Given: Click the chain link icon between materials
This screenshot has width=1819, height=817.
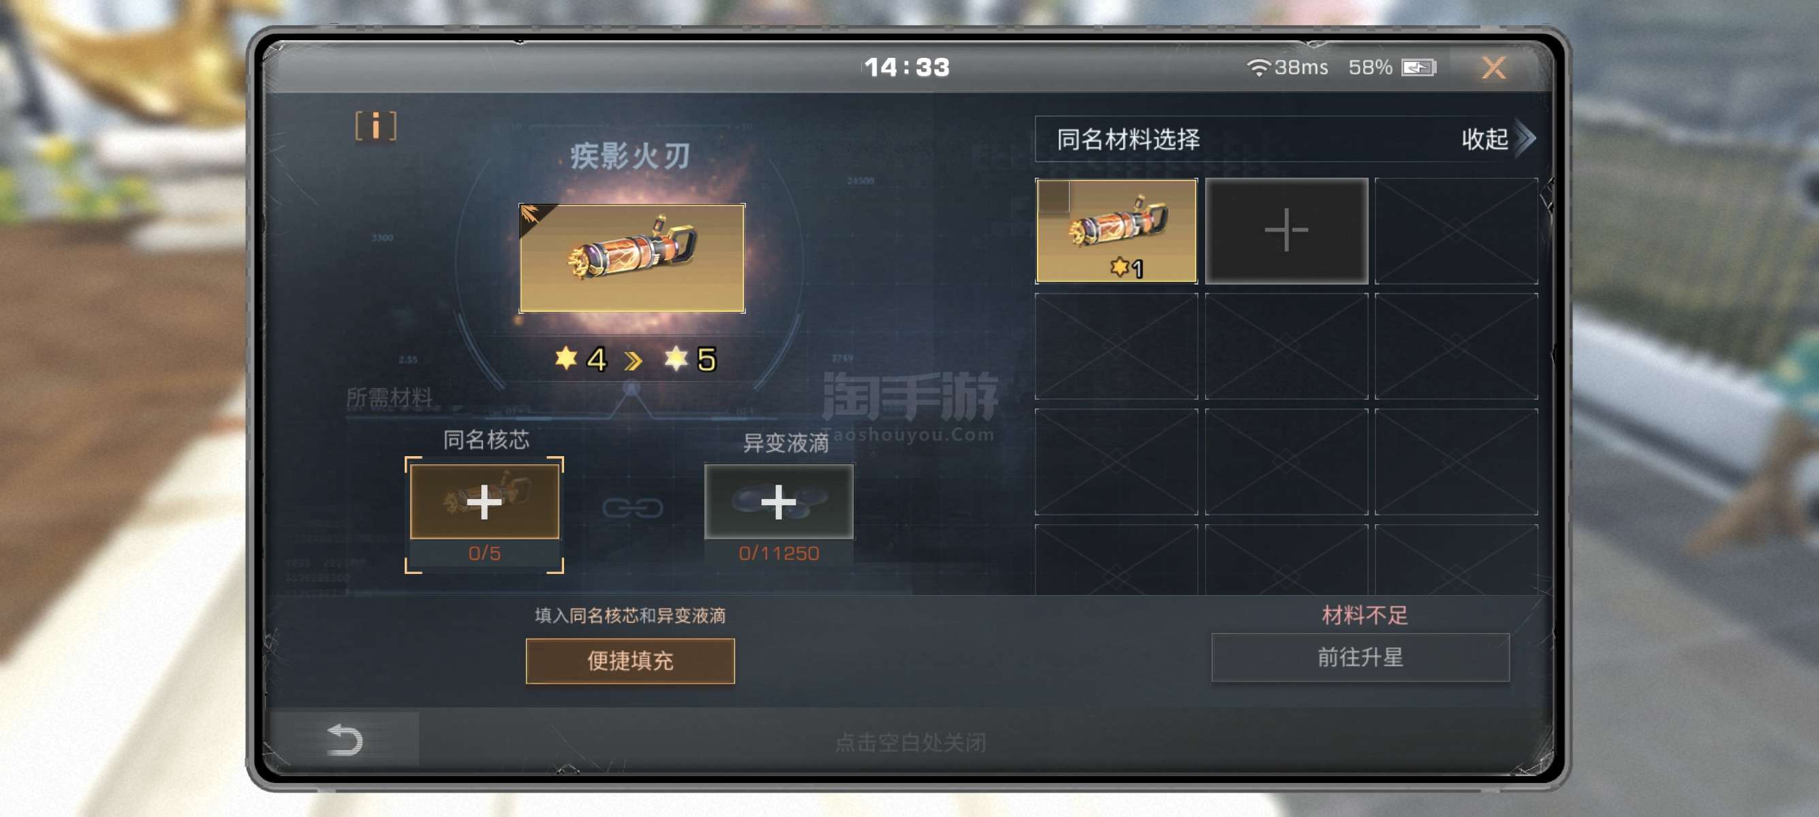Looking at the screenshot, I should coord(632,507).
